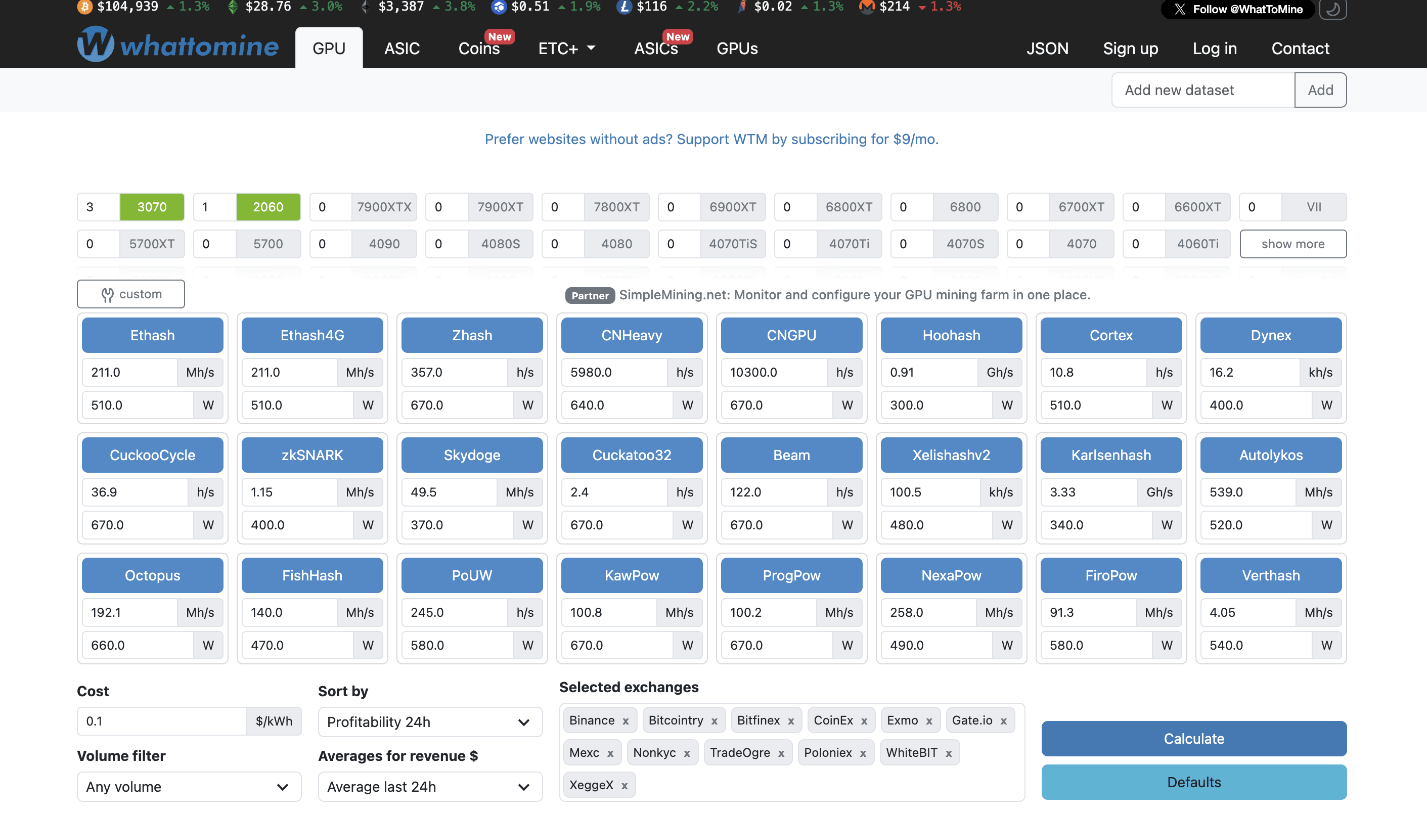This screenshot has width=1427, height=814.
Task: Toggle the Octopus algorithm button
Action: click(x=153, y=575)
